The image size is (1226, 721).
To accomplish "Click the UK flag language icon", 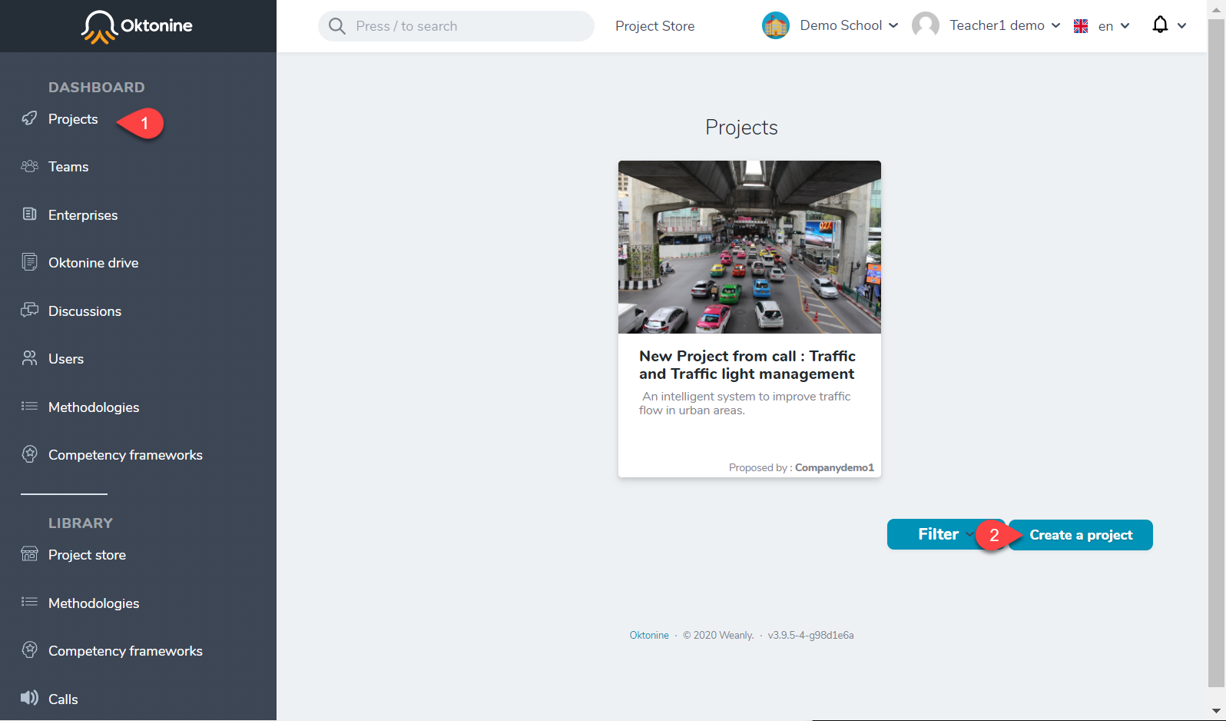I will point(1081,26).
